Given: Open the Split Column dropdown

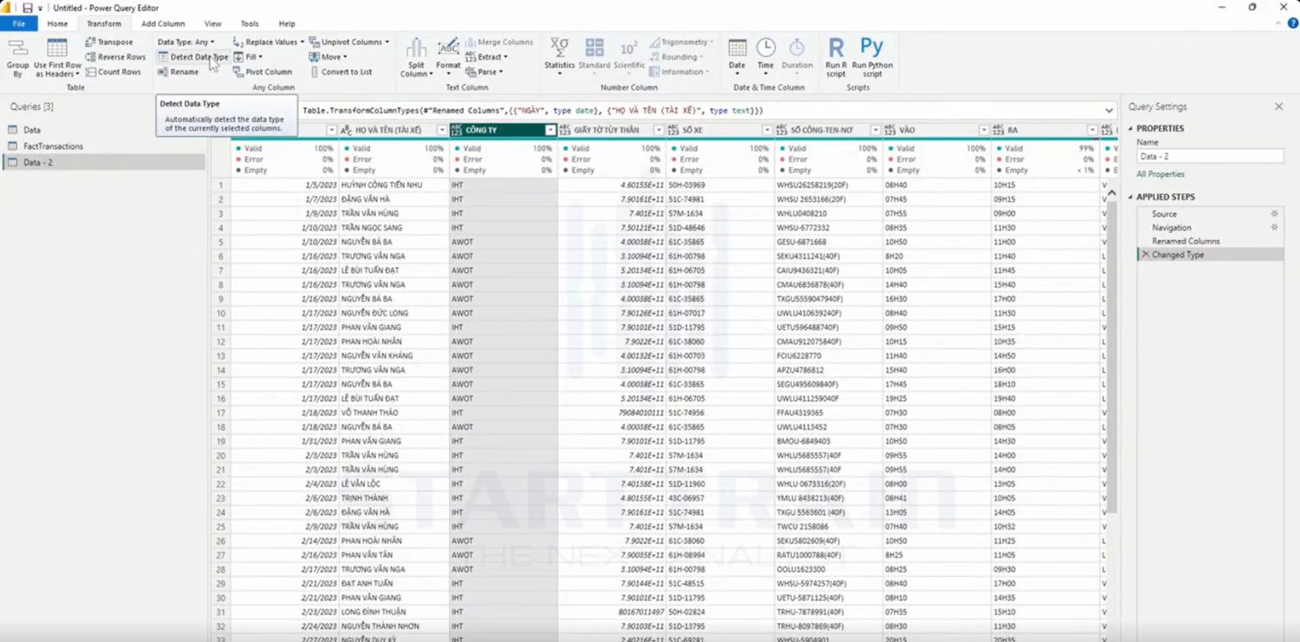Looking at the screenshot, I should pyautogui.click(x=416, y=58).
